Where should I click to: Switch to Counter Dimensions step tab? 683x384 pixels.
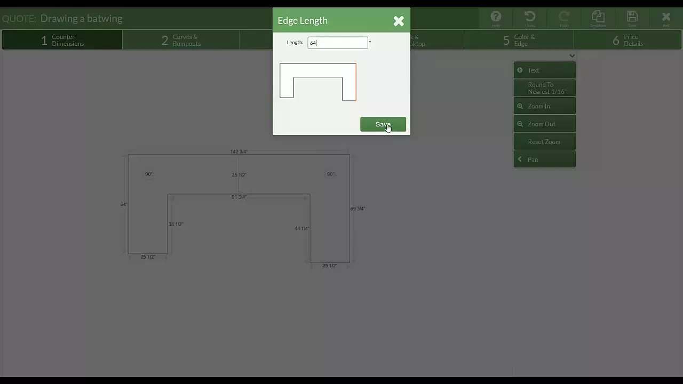(x=62, y=40)
